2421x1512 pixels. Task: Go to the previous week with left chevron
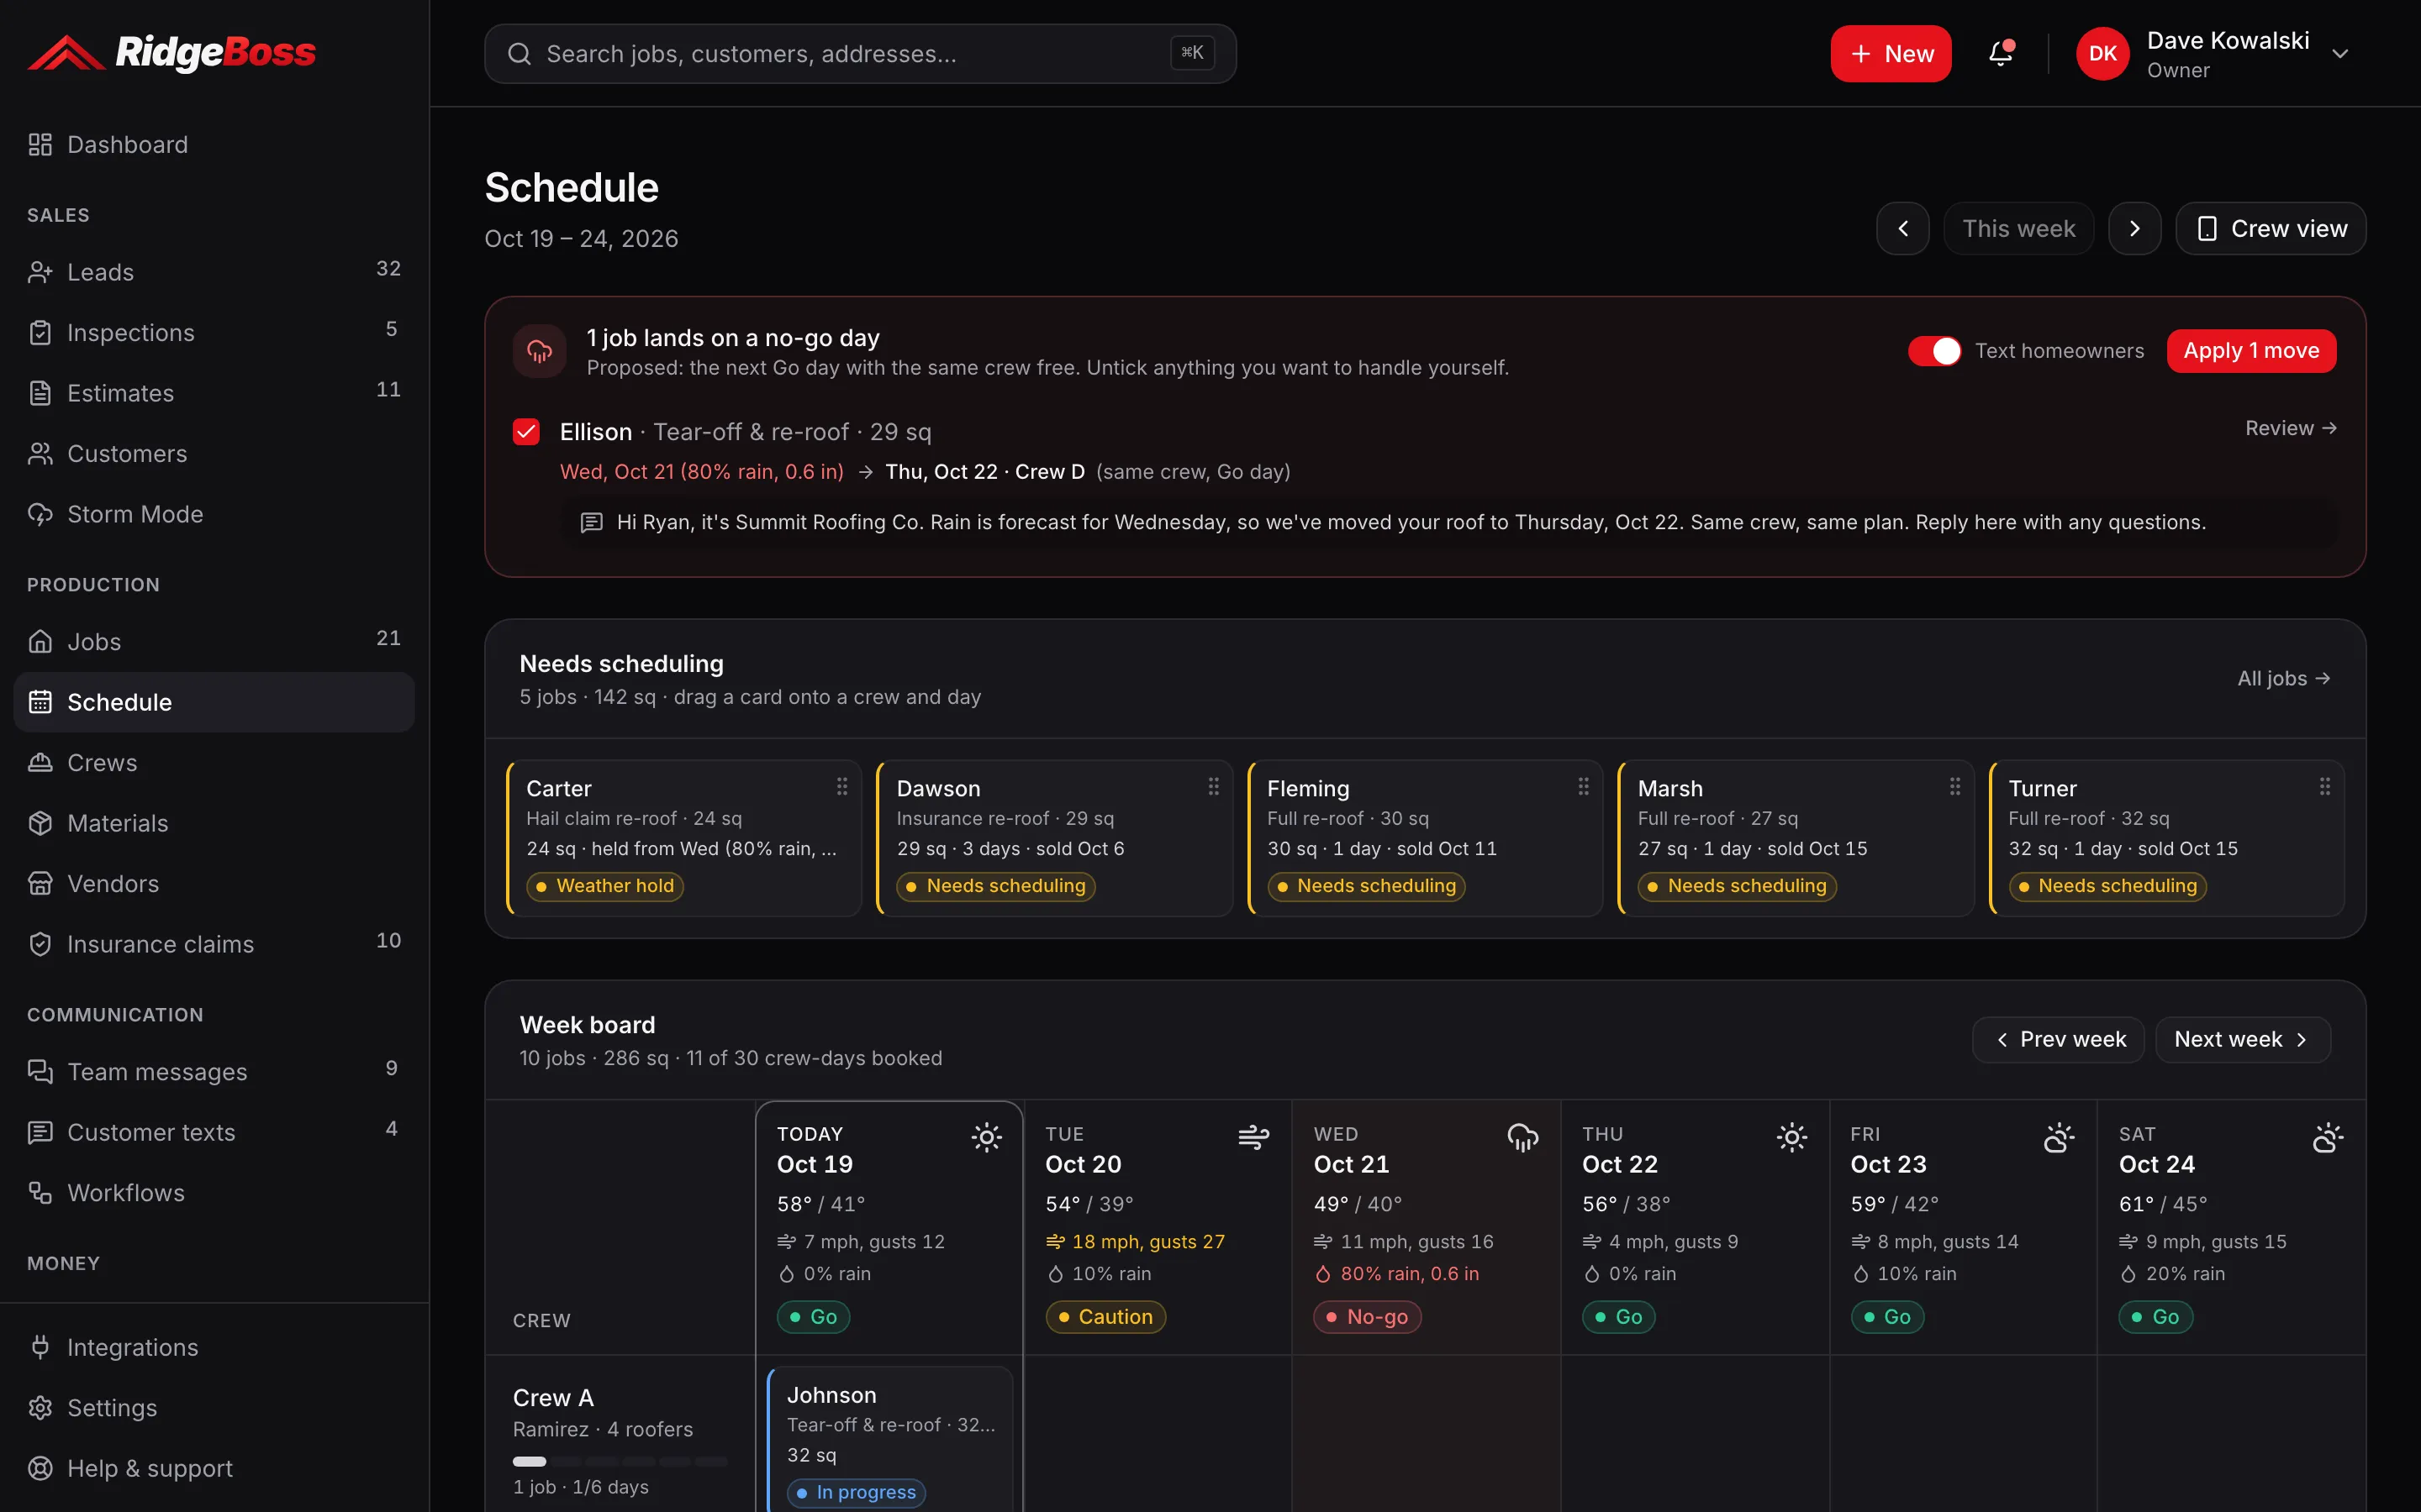pyautogui.click(x=1903, y=229)
